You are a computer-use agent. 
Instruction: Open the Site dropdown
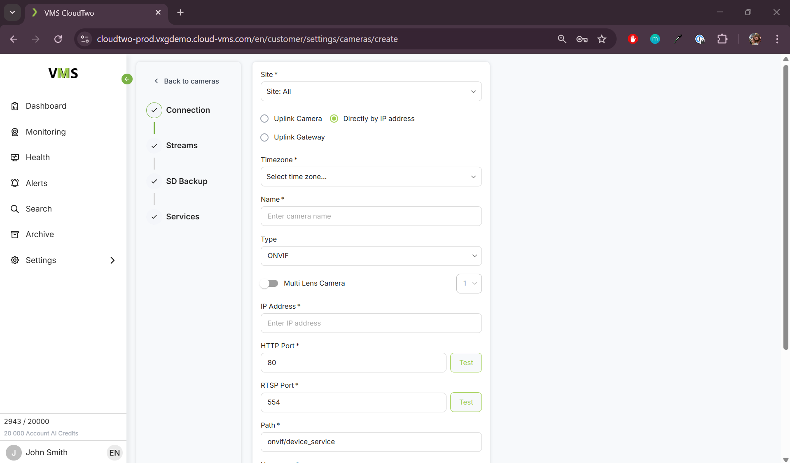coord(371,91)
